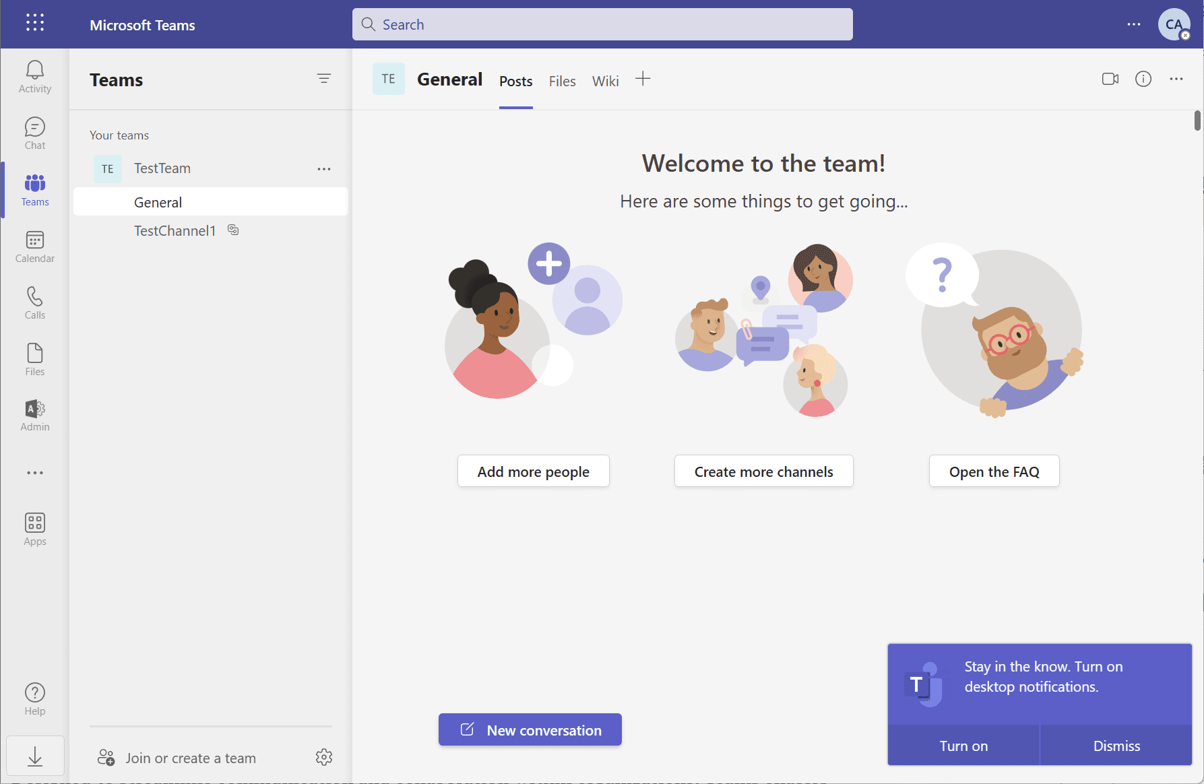Click into the Search box
The height and width of the screenshot is (784, 1204).
[x=602, y=24]
